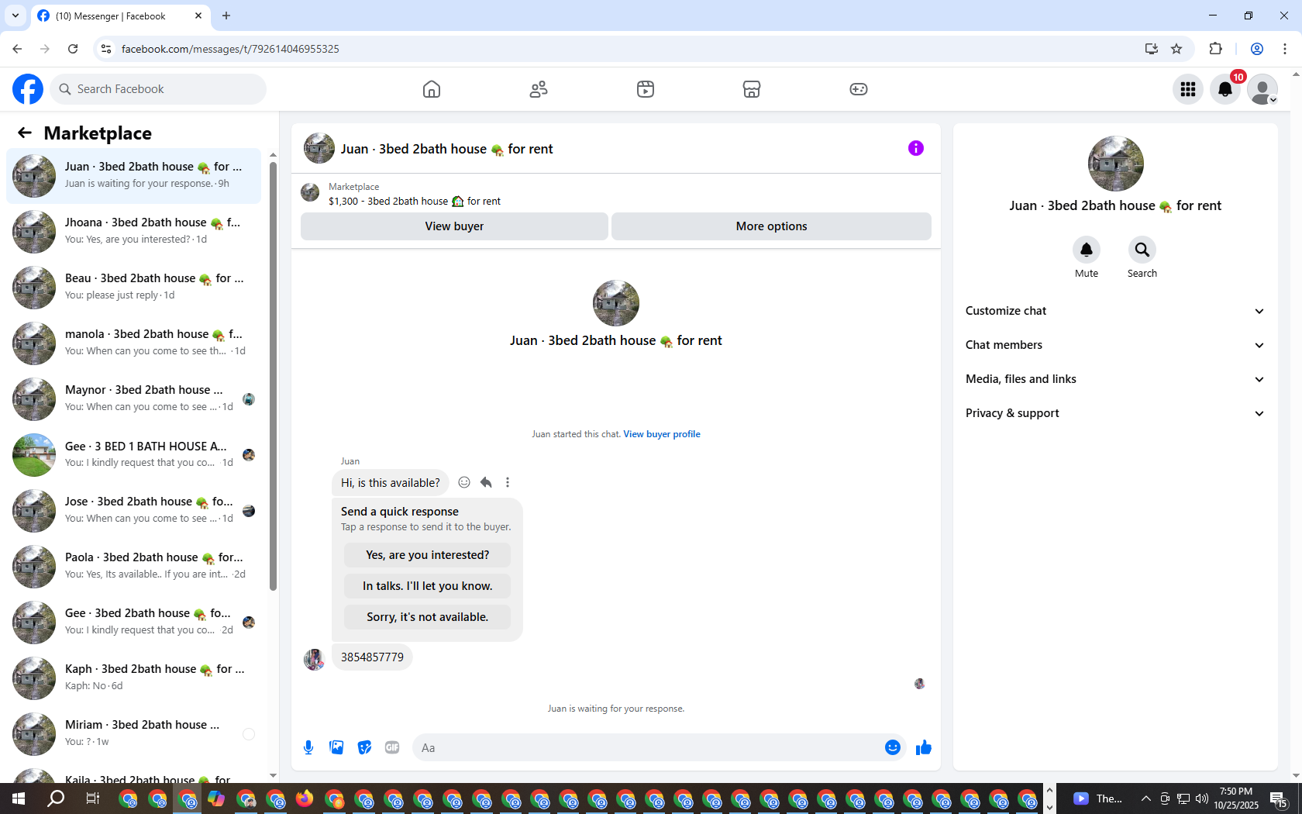The height and width of the screenshot is (814, 1302).
Task: Open the emoji picker in message box
Action: [x=893, y=747]
